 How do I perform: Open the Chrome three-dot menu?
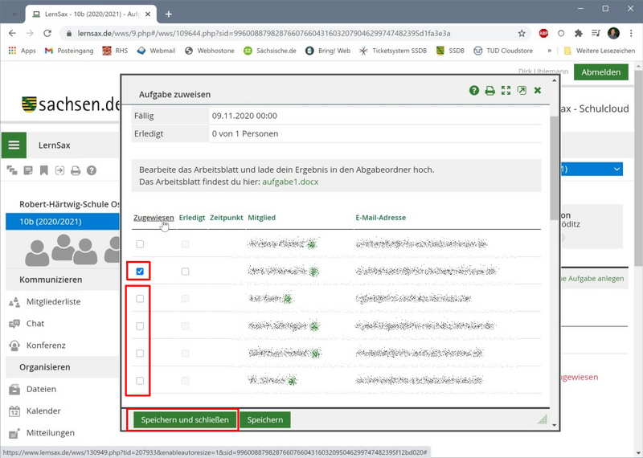(631, 34)
